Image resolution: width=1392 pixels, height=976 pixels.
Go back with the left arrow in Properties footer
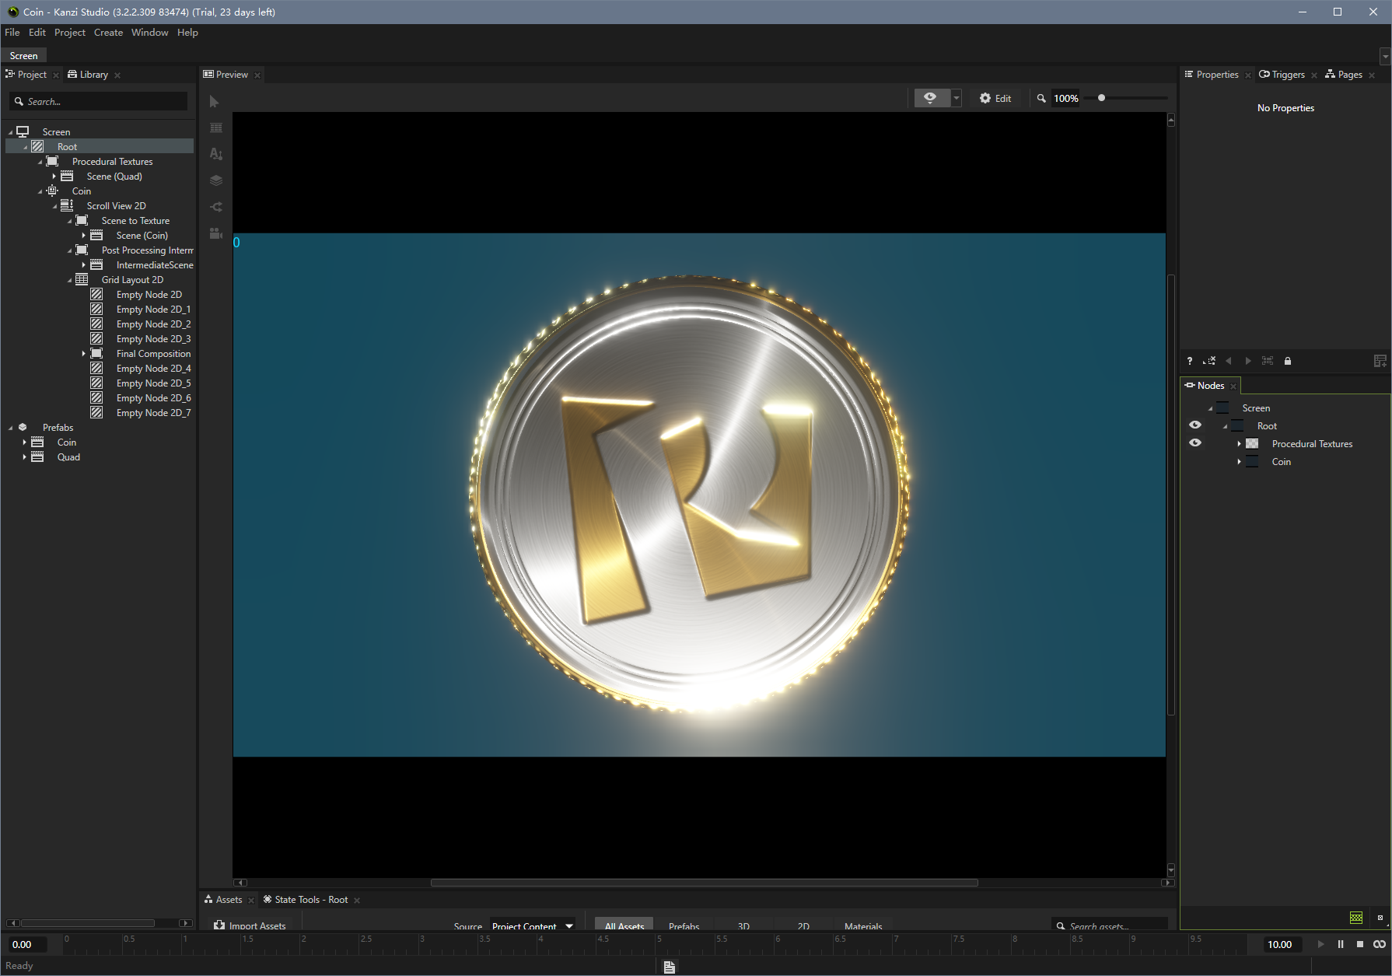[x=1229, y=361]
